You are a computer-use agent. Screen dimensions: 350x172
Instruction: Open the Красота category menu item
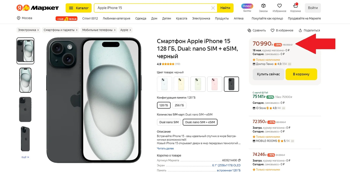pos(182,18)
